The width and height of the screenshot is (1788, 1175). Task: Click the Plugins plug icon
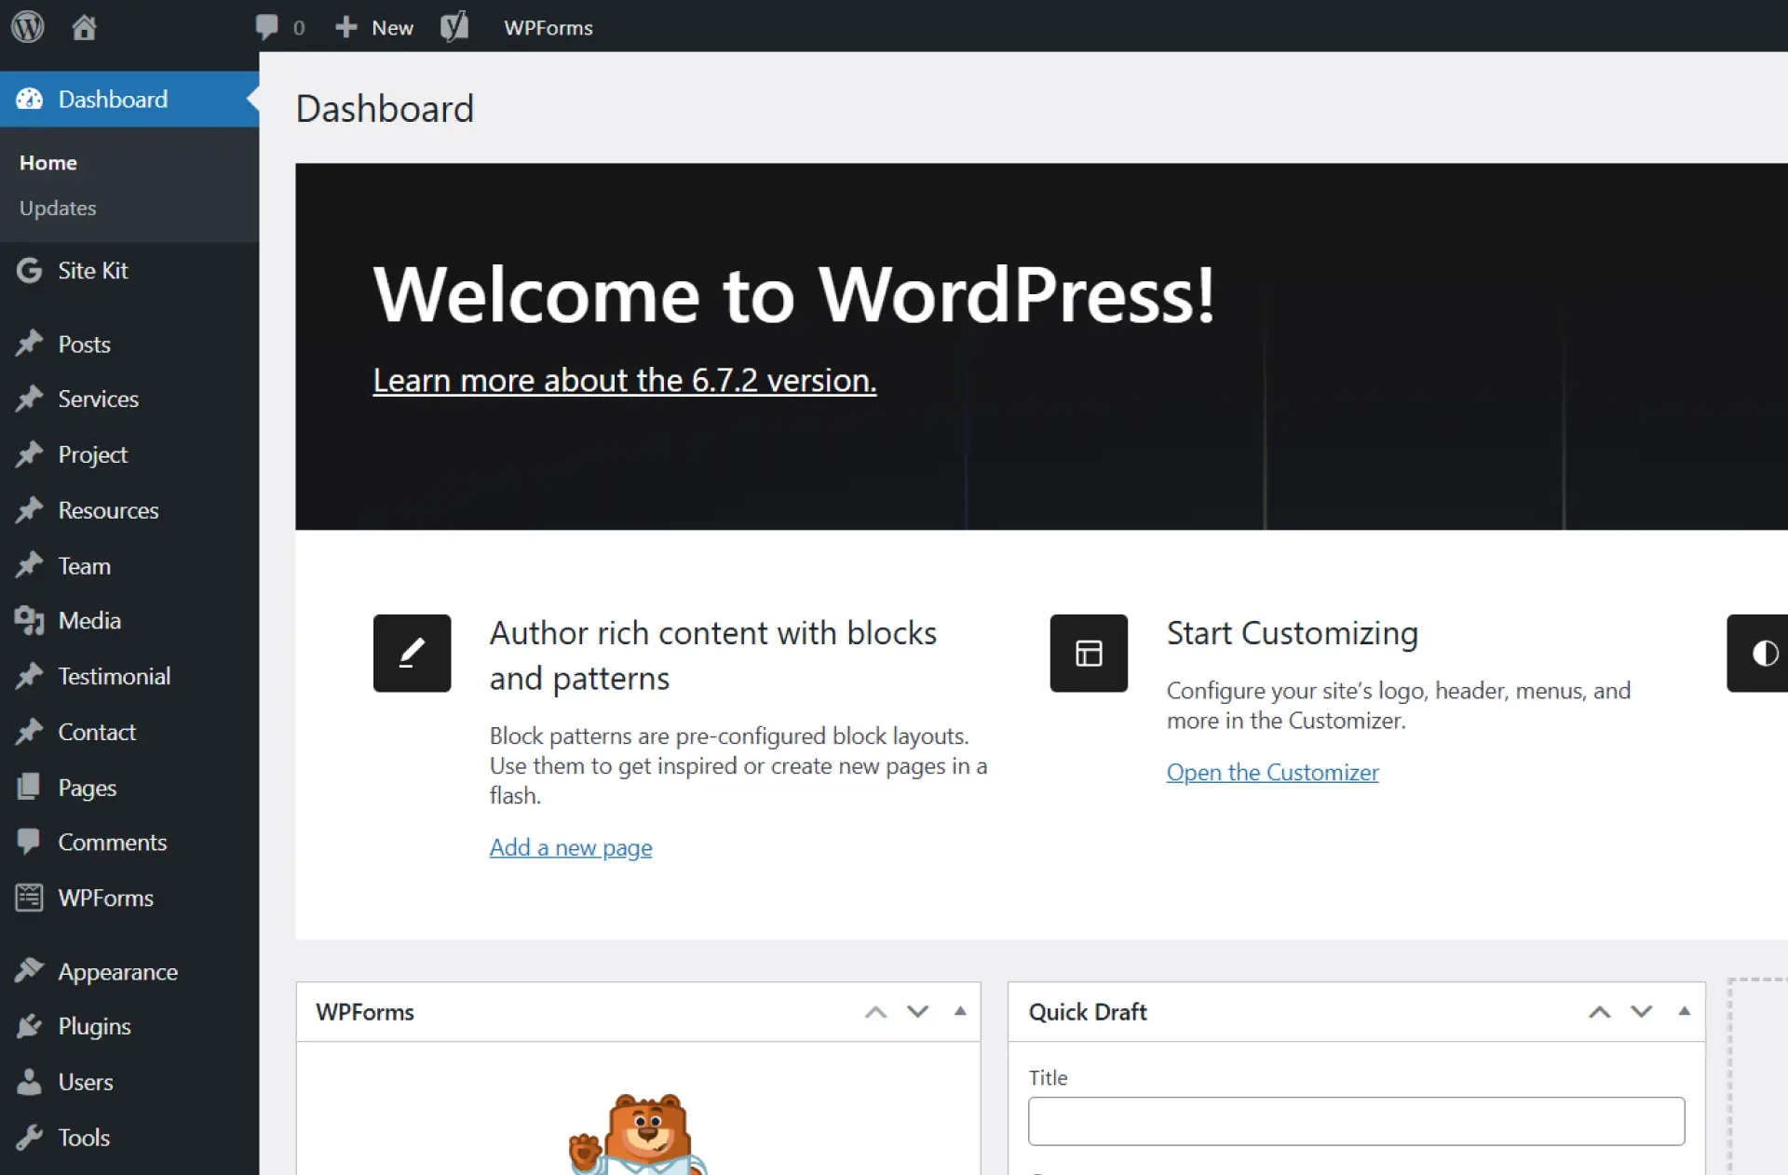point(29,1026)
